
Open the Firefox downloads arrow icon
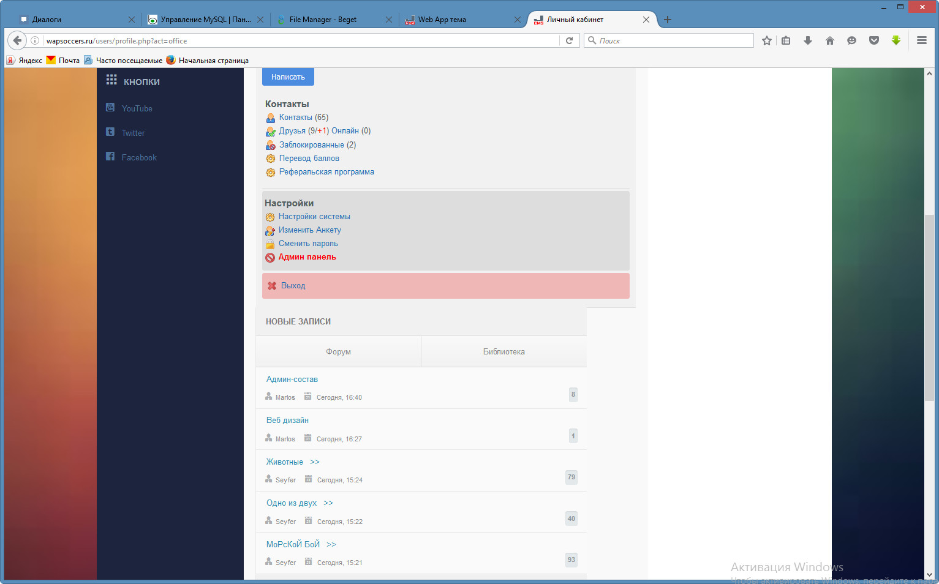807,40
